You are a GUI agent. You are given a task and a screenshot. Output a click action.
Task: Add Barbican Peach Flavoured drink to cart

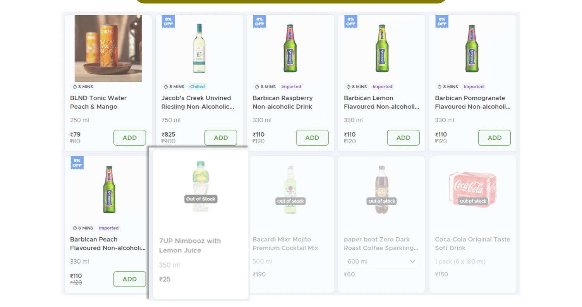[x=130, y=279]
